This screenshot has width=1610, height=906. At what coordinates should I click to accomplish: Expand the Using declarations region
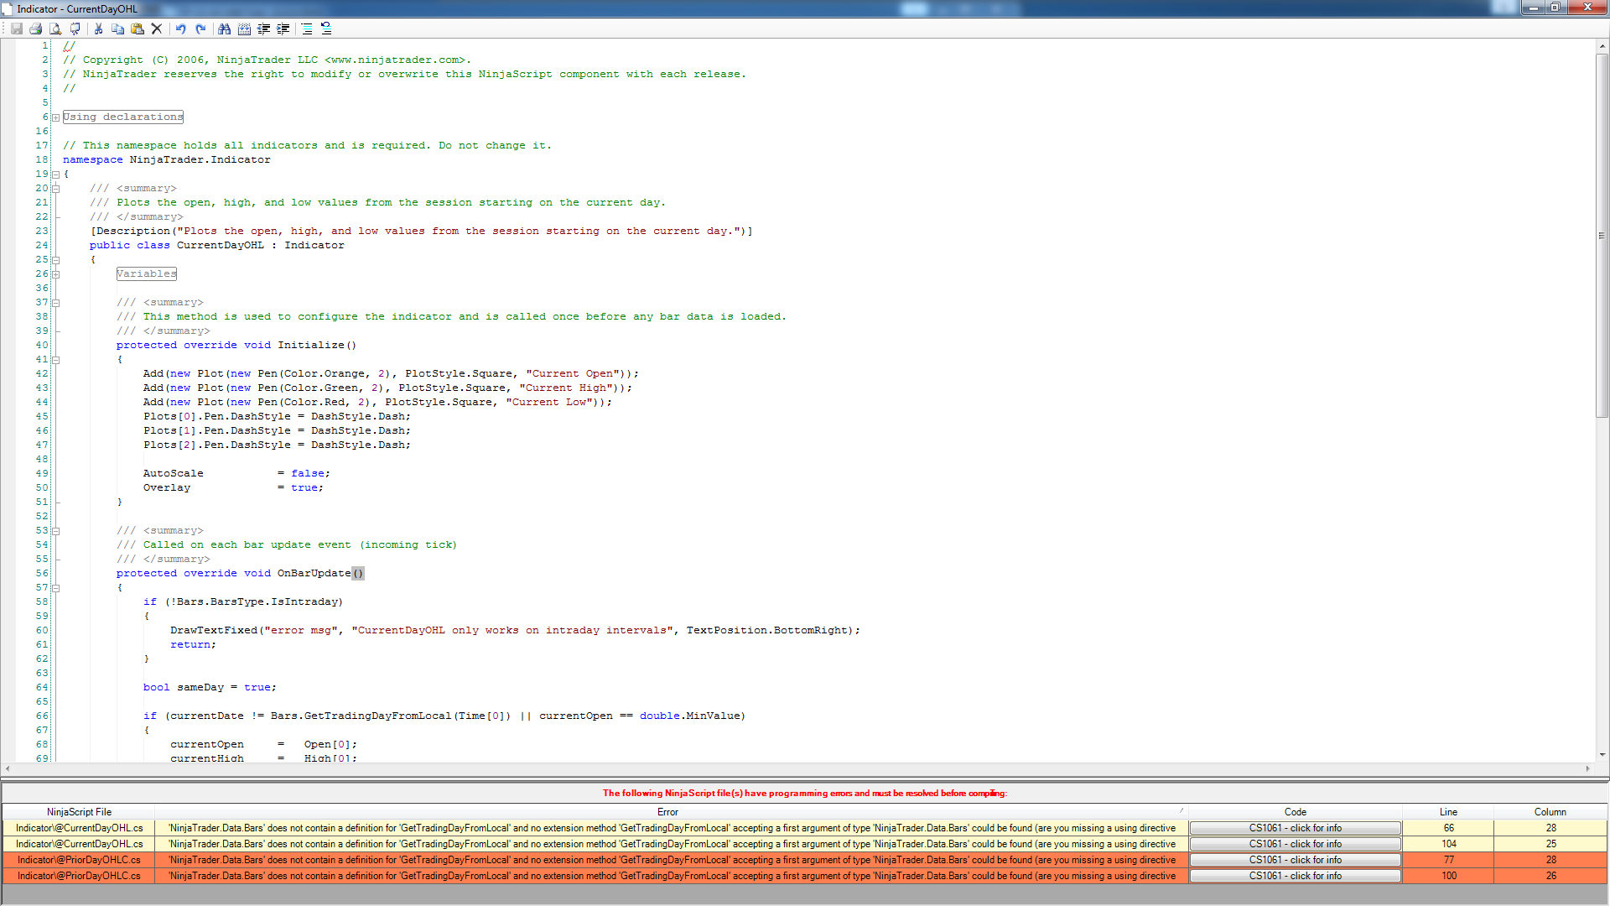point(56,117)
